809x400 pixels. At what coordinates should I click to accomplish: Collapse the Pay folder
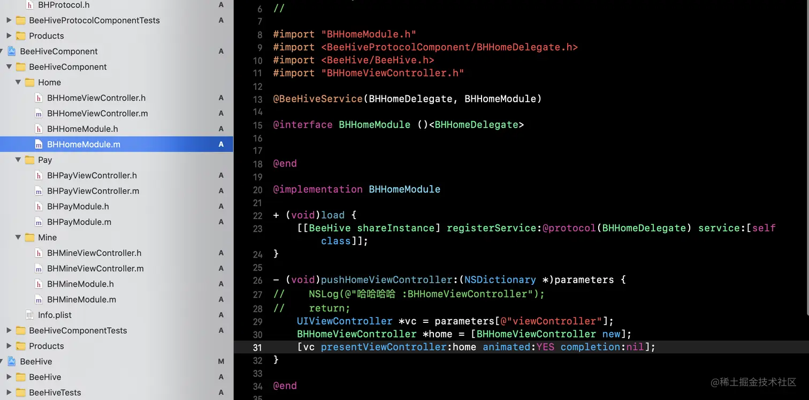(18, 160)
